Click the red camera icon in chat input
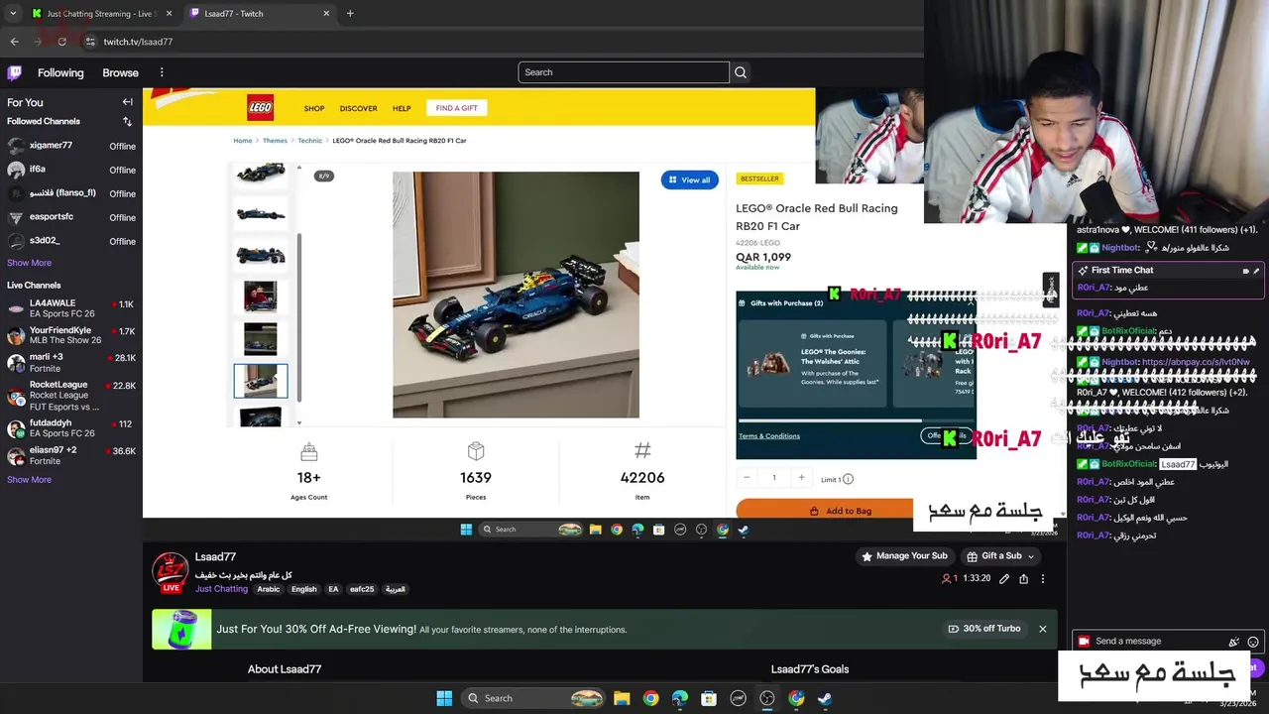 [1084, 642]
